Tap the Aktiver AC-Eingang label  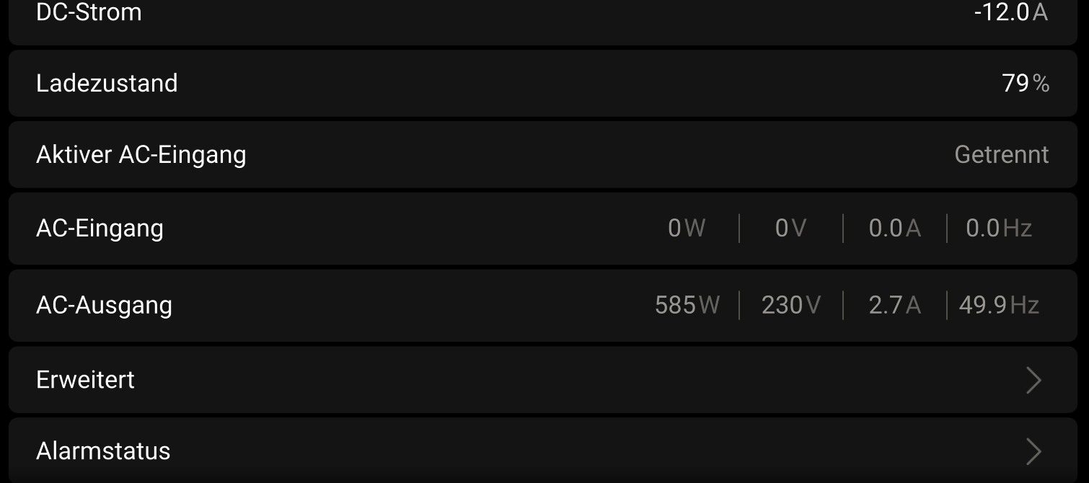pyautogui.click(x=141, y=155)
